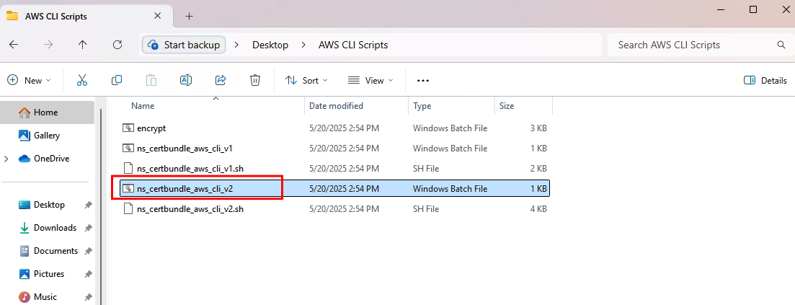Click the 4 KB size cell

[538, 208]
